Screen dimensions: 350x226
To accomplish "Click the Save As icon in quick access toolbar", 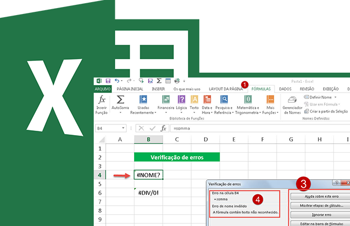I will (150, 81).
